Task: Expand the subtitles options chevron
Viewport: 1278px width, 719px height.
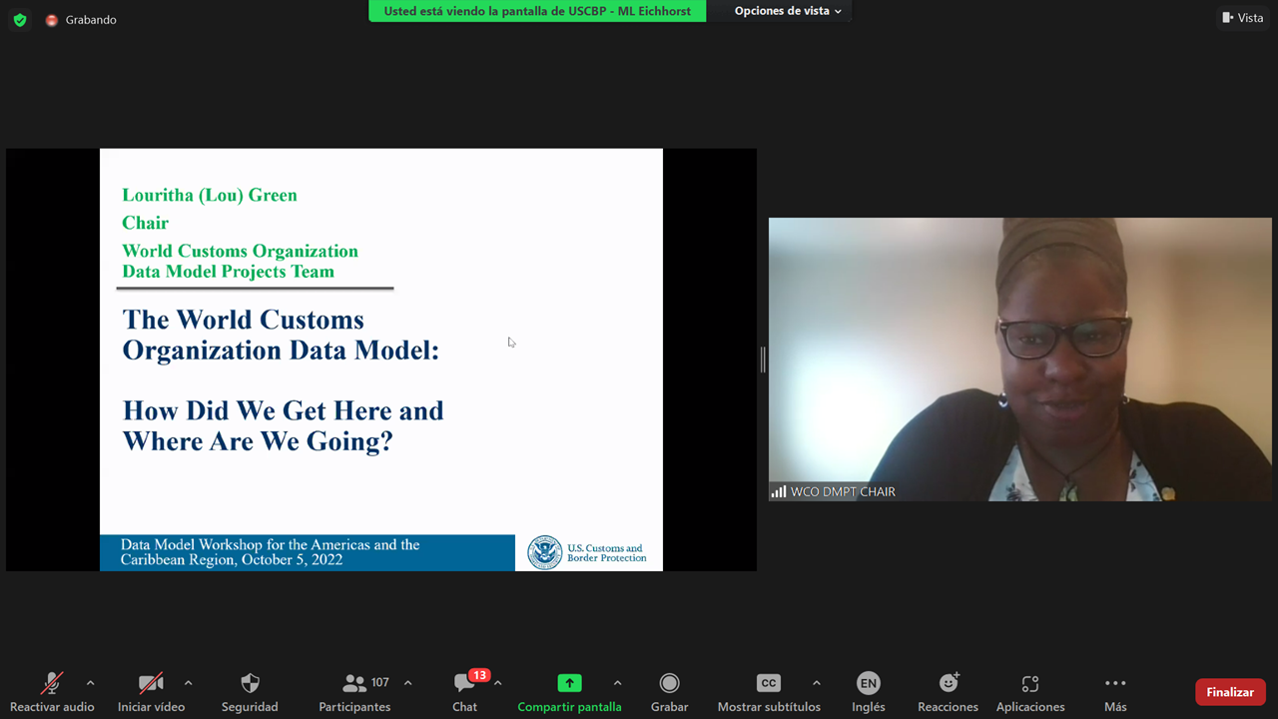Action: pyautogui.click(x=817, y=683)
